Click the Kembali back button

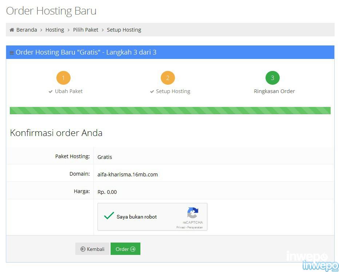92,249
